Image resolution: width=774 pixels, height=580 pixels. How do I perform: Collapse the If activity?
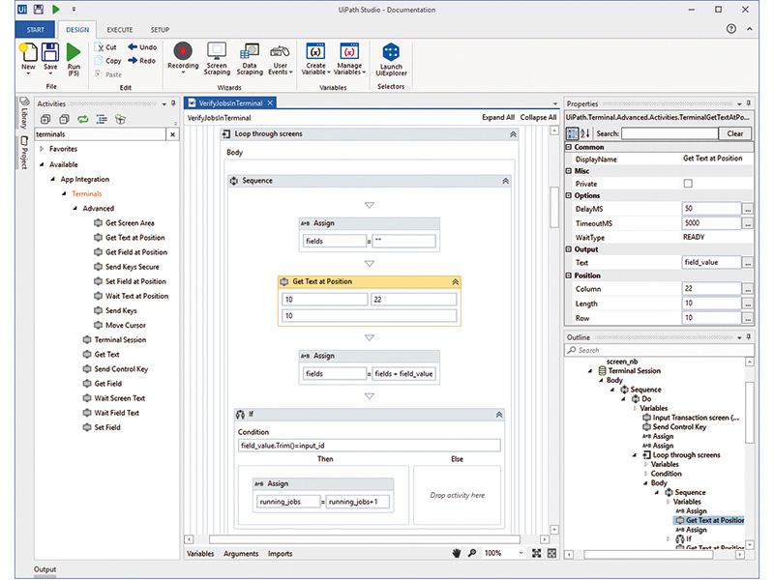pyautogui.click(x=499, y=415)
